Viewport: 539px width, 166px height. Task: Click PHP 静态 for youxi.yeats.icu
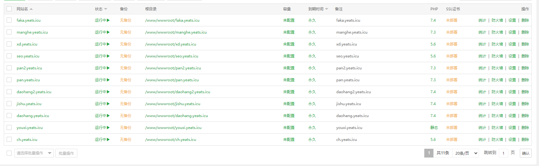434,128
